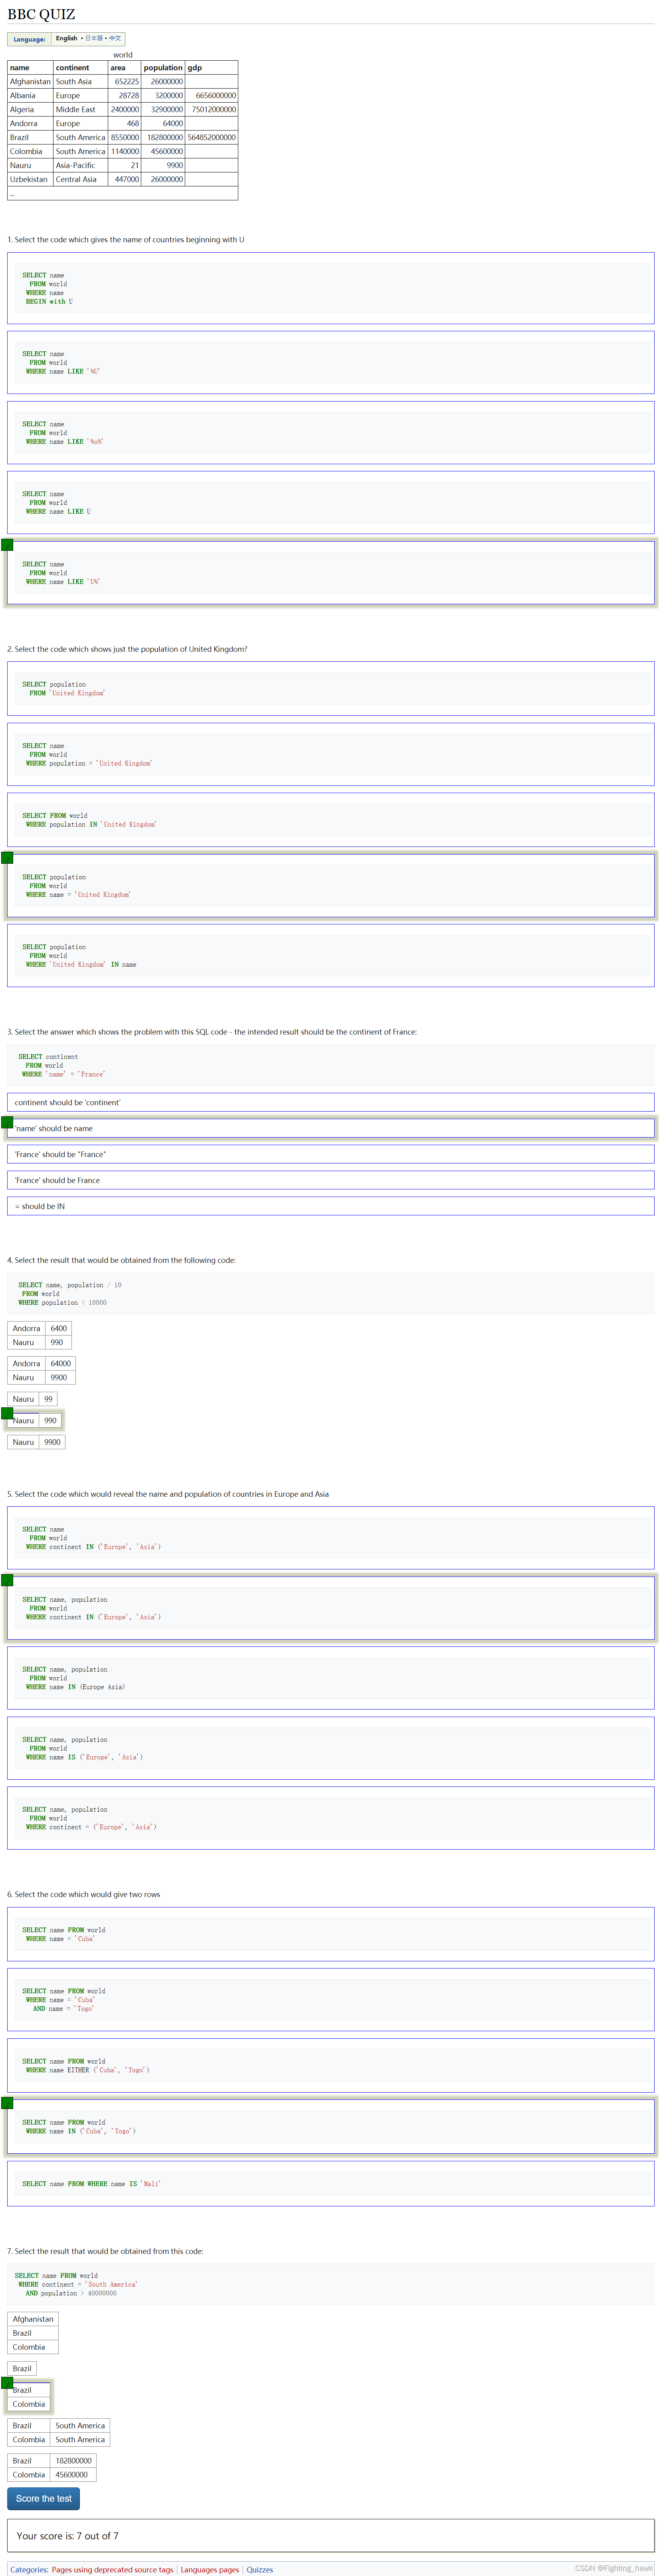Choose result Brazil 182800000 and Colombia 45600000
This screenshot has width=659, height=2576.
pos(52,2467)
